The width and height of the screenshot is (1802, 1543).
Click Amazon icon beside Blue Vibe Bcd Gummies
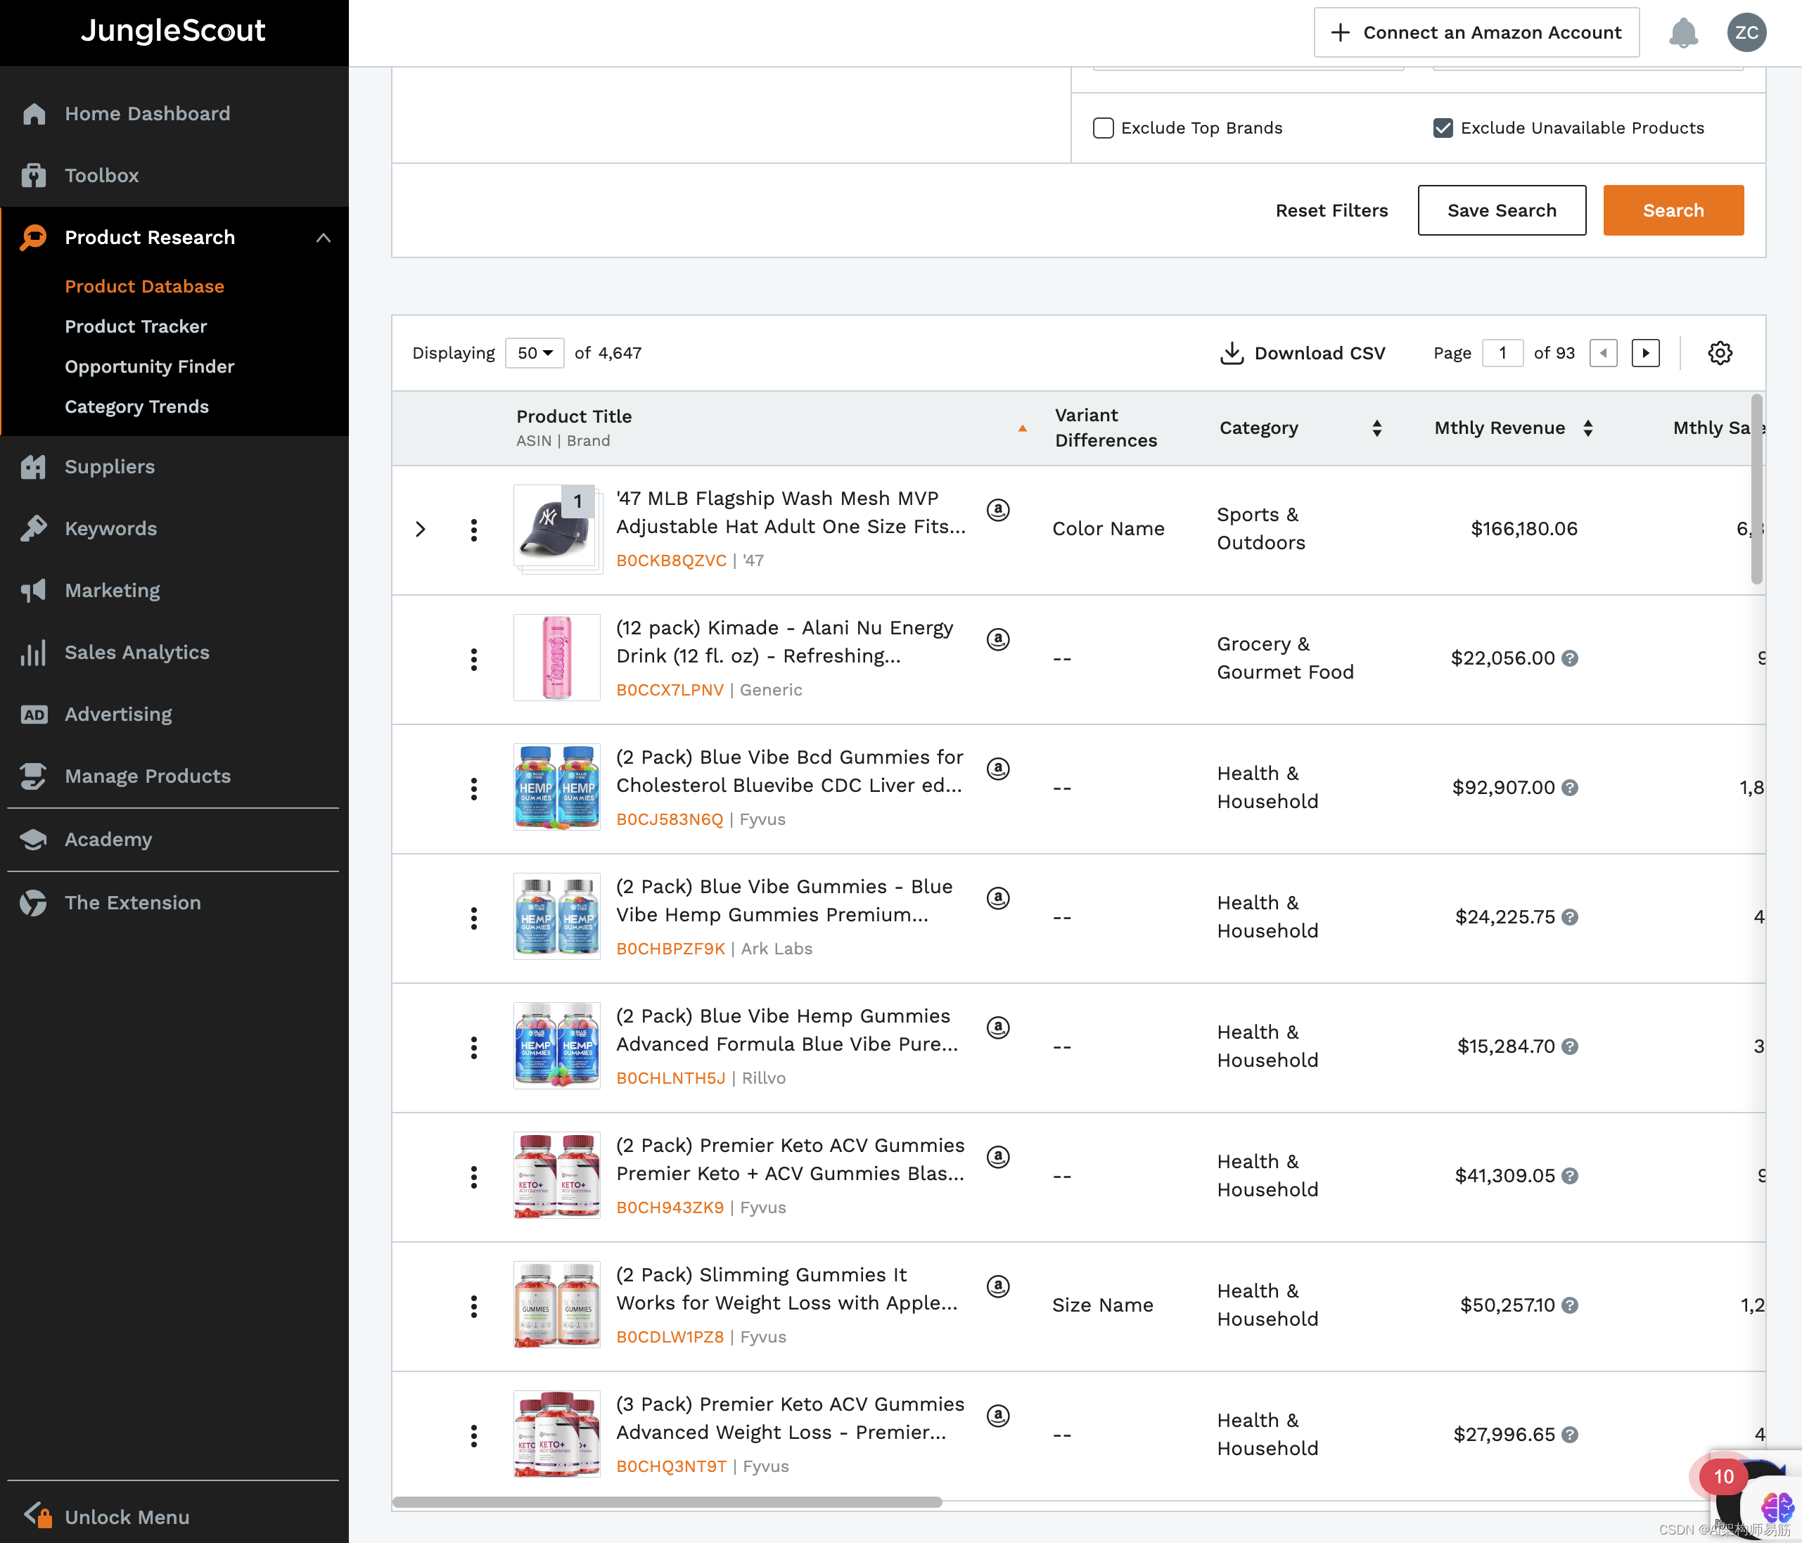[998, 769]
